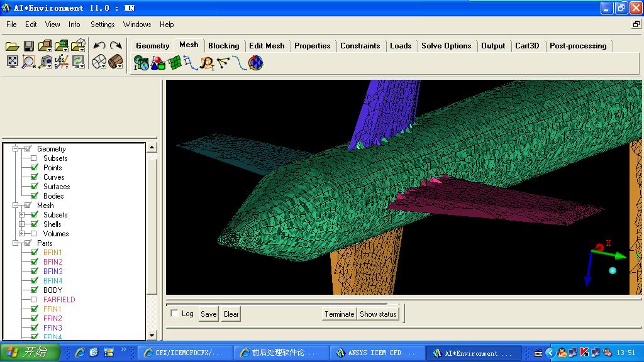Click the Redo arrow icon
Viewport: 644px width, 362px height.
(116, 46)
